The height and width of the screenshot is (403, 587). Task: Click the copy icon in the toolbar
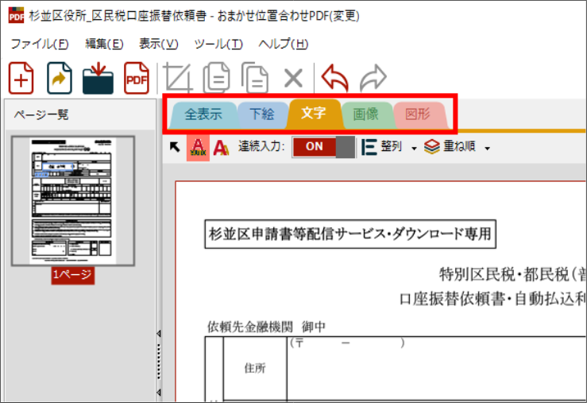216,78
